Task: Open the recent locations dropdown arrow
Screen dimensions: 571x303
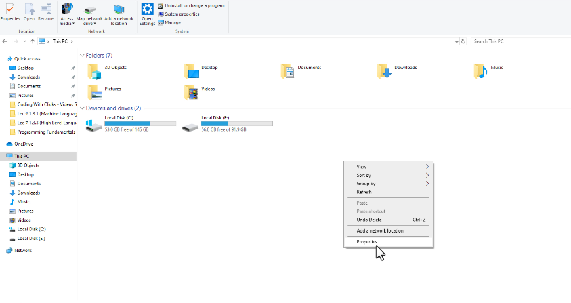Action: (24, 41)
